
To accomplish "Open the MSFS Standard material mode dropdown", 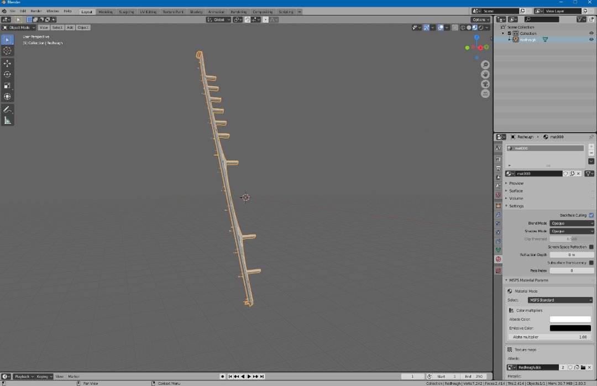I will coord(560,300).
